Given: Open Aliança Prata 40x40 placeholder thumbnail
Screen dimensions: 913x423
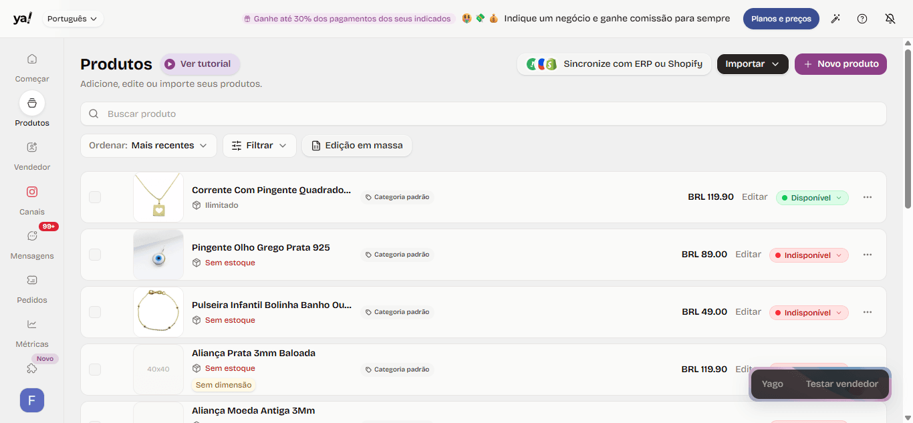Looking at the screenshot, I should point(158,370).
